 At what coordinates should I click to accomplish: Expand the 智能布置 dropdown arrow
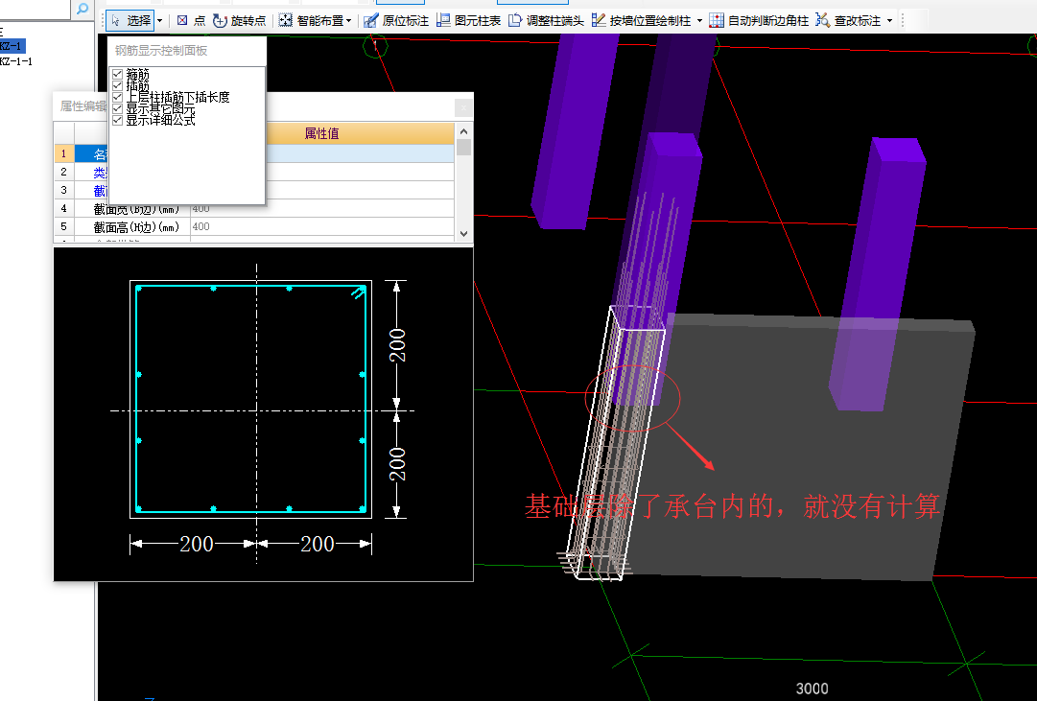348,21
